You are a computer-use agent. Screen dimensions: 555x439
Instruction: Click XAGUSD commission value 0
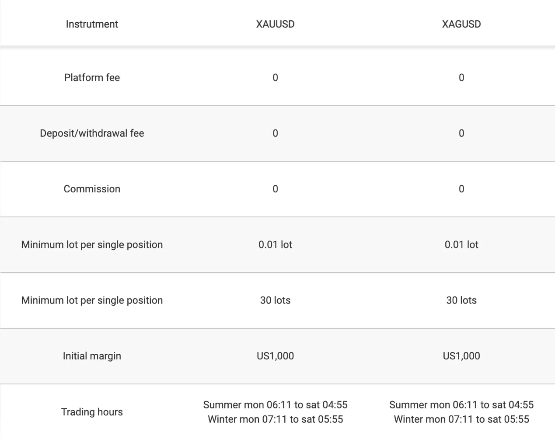coord(461,189)
